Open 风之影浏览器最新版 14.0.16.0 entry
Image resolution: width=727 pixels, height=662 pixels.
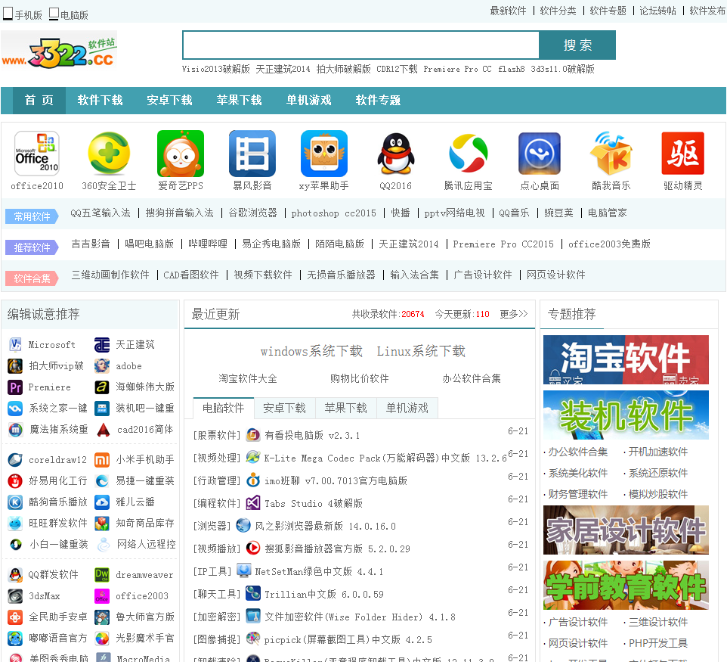pyautogui.click(x=325, y=526)
